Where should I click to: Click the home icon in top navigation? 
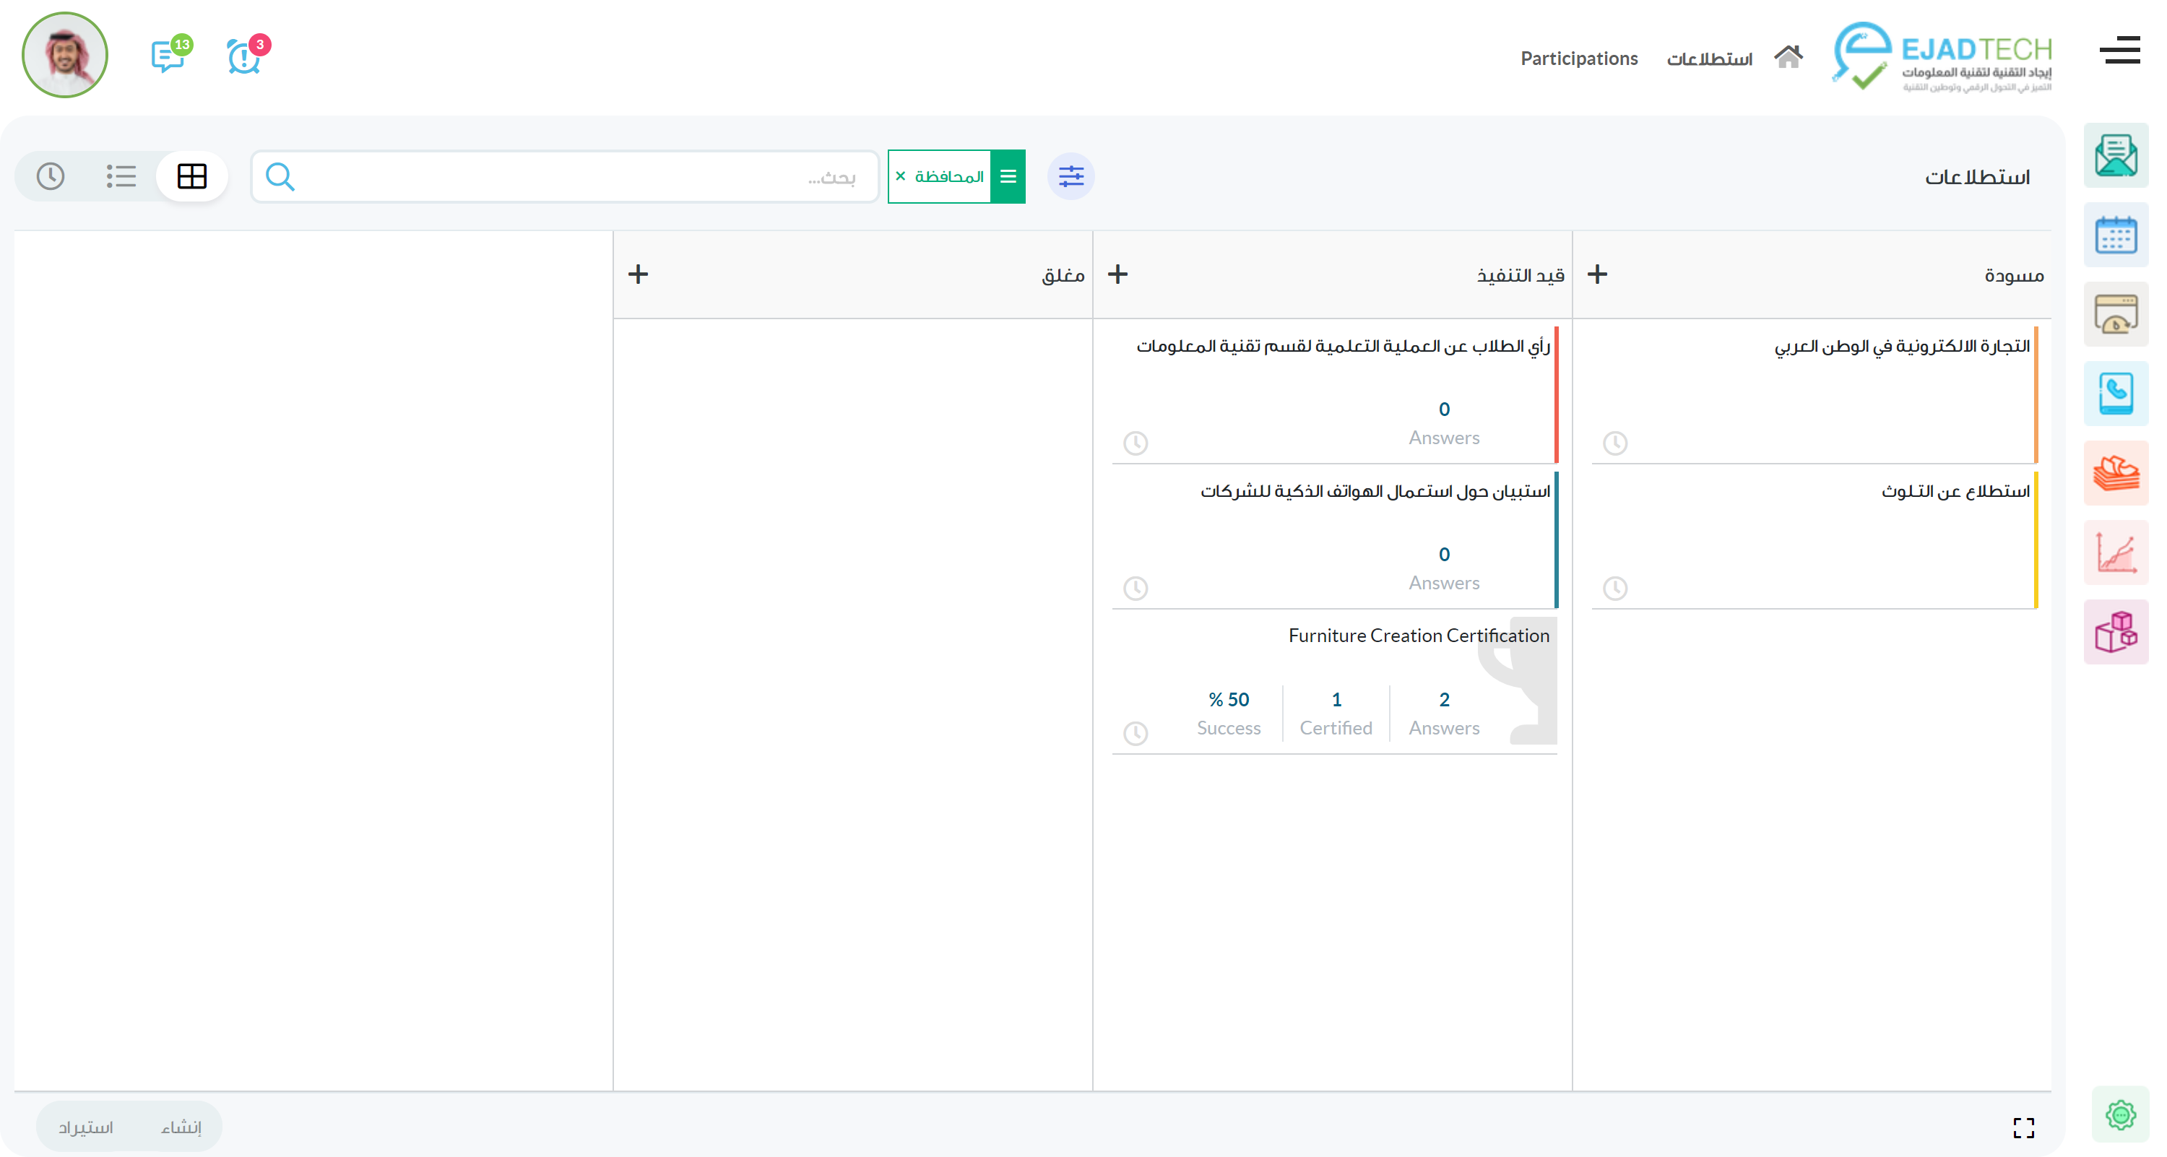1788,57
